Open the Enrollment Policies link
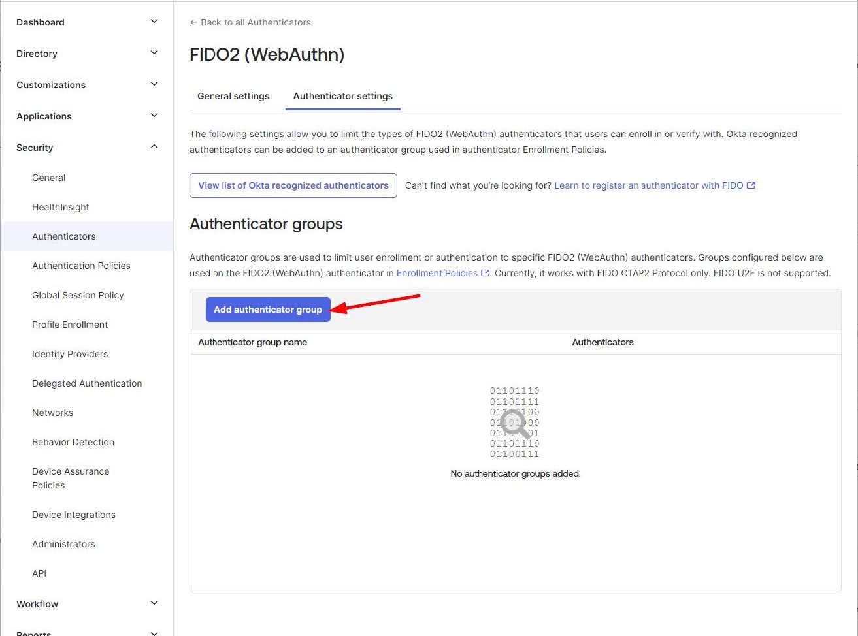The width and height of the screenshot is (858, 636). [437, 273]
